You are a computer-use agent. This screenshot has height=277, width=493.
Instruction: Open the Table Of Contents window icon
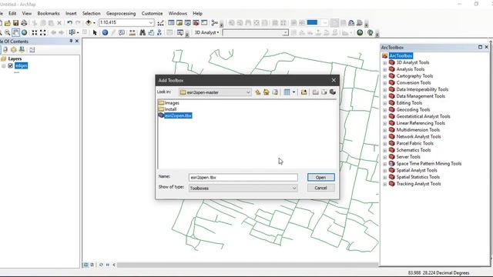pos(171,23)
